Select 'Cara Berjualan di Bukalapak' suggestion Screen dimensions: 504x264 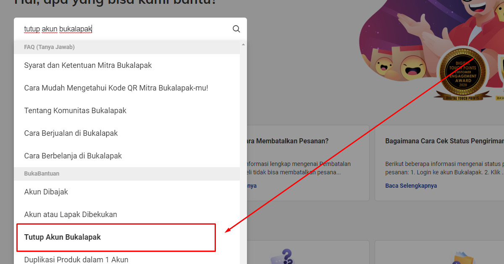coord(127,133)
